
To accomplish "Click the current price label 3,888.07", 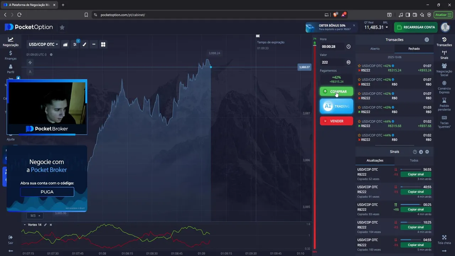I will pyautogui.click(x=304, y=67).
